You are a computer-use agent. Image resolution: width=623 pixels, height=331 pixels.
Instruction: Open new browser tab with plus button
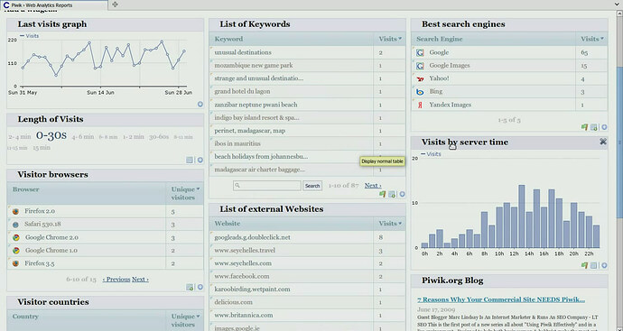pos(115,5)
